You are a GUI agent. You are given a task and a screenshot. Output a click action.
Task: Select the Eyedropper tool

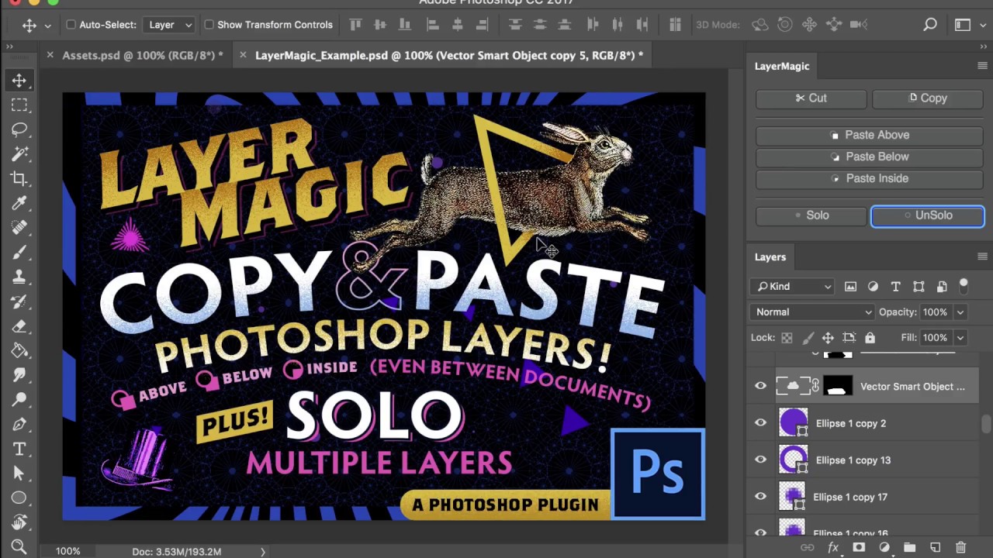click(x=19, y=203)
